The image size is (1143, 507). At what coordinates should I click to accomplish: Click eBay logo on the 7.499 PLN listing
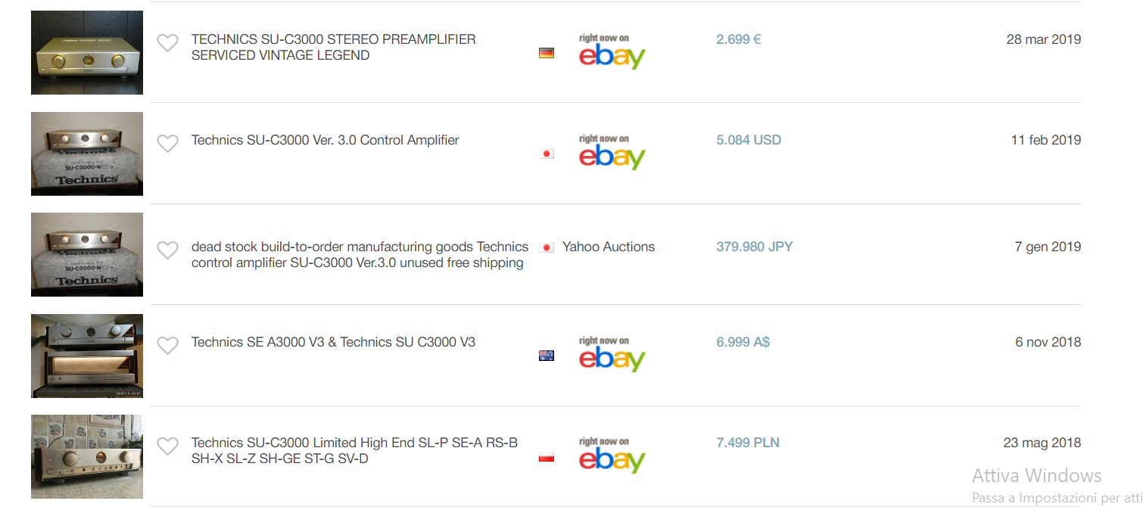(612, 456)
